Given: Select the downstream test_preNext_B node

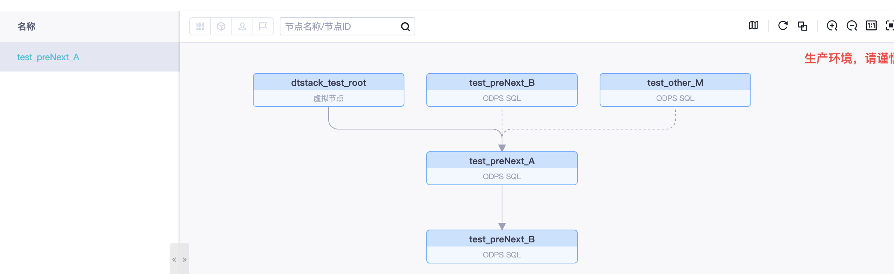Looking at the screenshot, I should coord(502,247).
